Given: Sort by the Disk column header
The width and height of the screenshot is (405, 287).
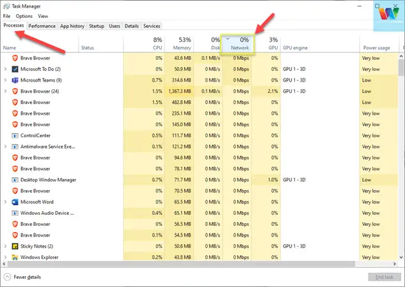Looking at the screenshot, I should point(208,43).
